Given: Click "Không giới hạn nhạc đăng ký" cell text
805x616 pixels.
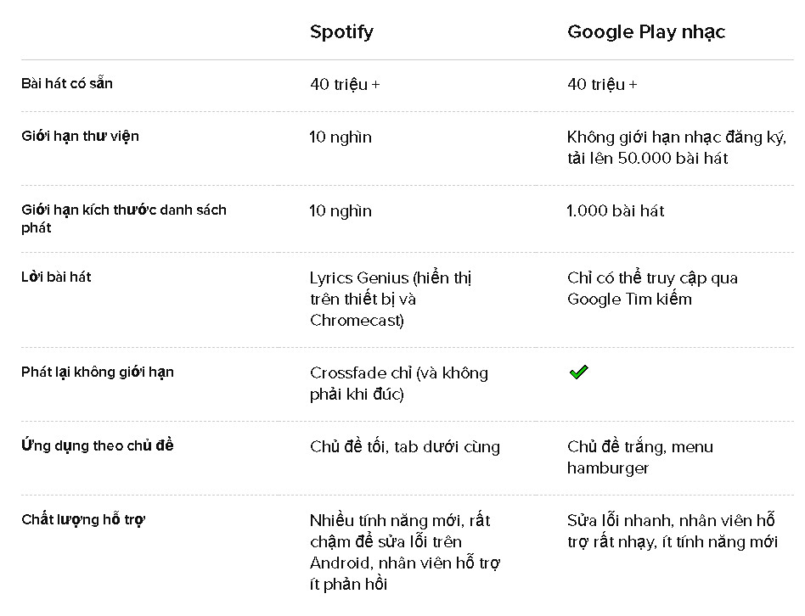Looking at the screenshot, I should tap(677, 148).
